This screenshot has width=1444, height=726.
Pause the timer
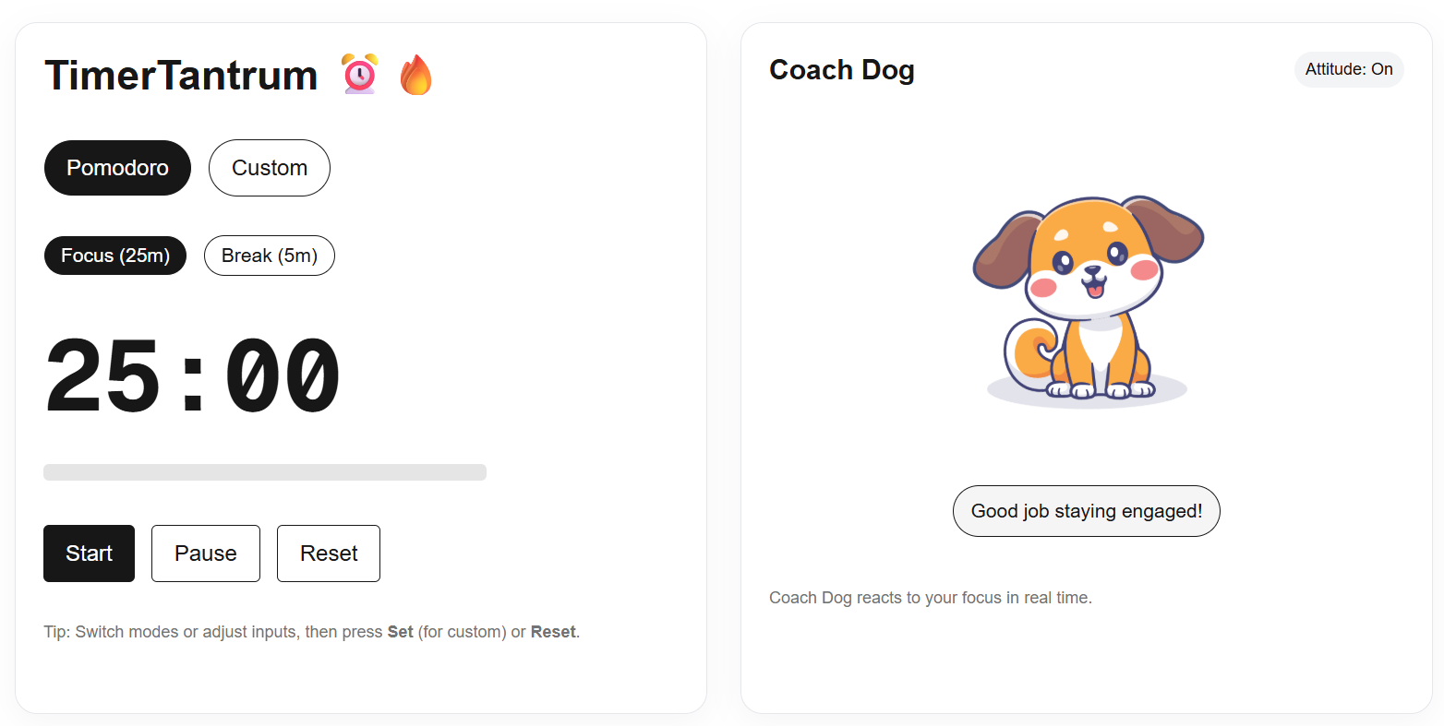pyautogui.click(x=206, y=553)
